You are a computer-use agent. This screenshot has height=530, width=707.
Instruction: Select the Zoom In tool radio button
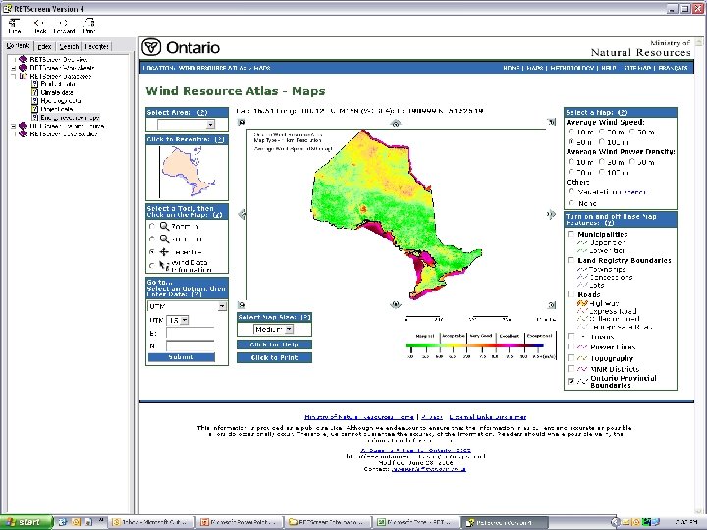151,226
